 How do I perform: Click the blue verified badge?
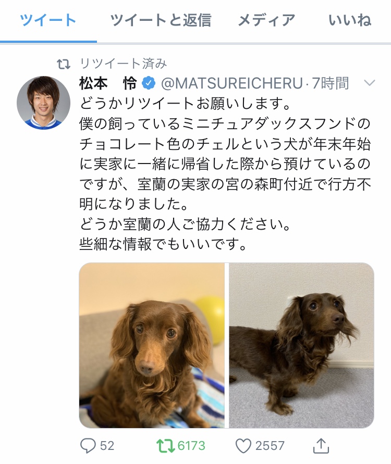(x=149, y=83)
